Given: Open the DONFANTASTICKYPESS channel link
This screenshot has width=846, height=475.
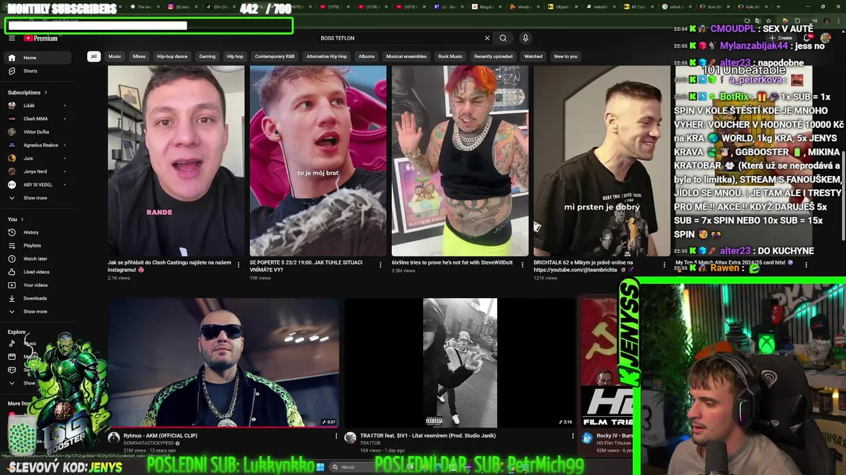Looking at the screenshot, I should tap(149, 443).
